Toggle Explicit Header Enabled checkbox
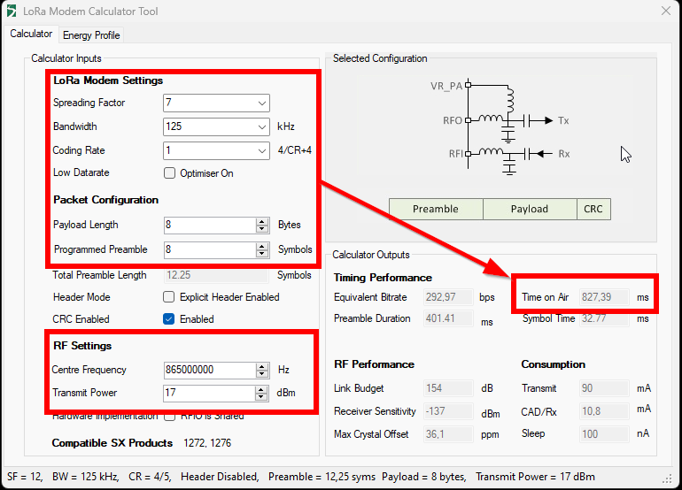Image resolution: width=682 pixels, height=490 pixels. 170,297
